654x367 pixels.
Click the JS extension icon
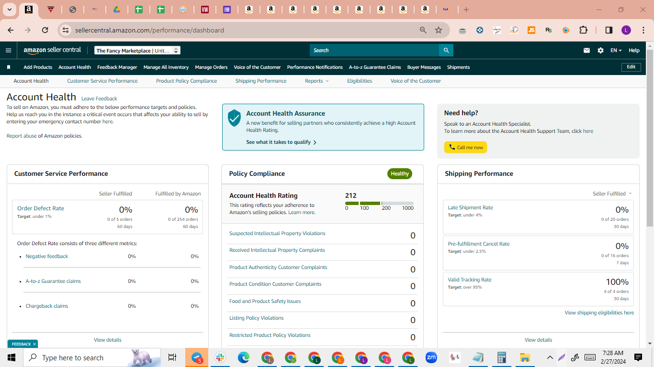coord(531,30)
